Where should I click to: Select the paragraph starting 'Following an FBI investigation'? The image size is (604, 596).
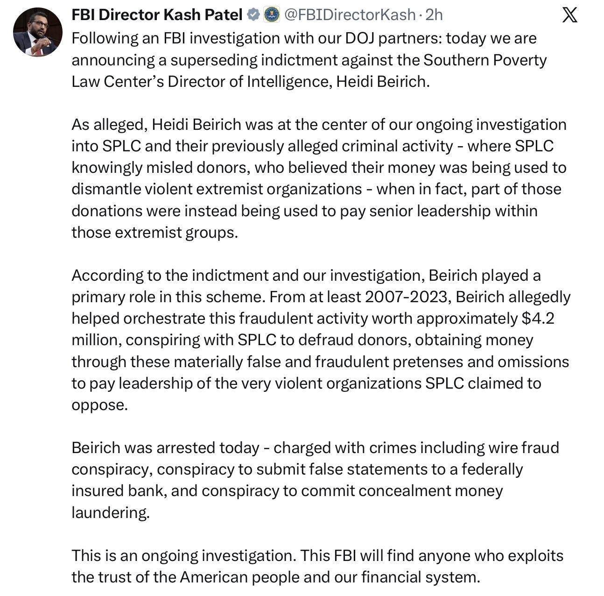pos(309,60)
